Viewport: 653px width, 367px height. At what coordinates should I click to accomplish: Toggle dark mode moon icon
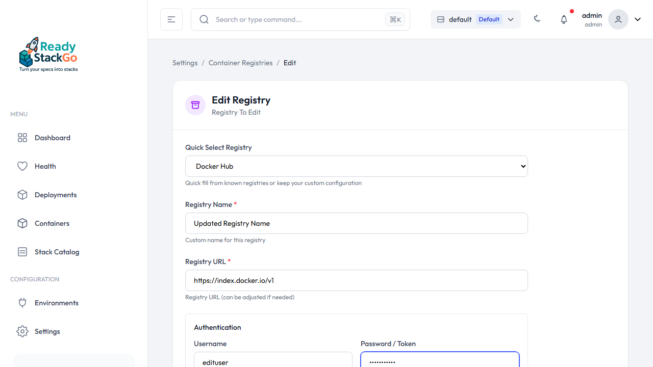pyautogui.click(x=537, y=19)
